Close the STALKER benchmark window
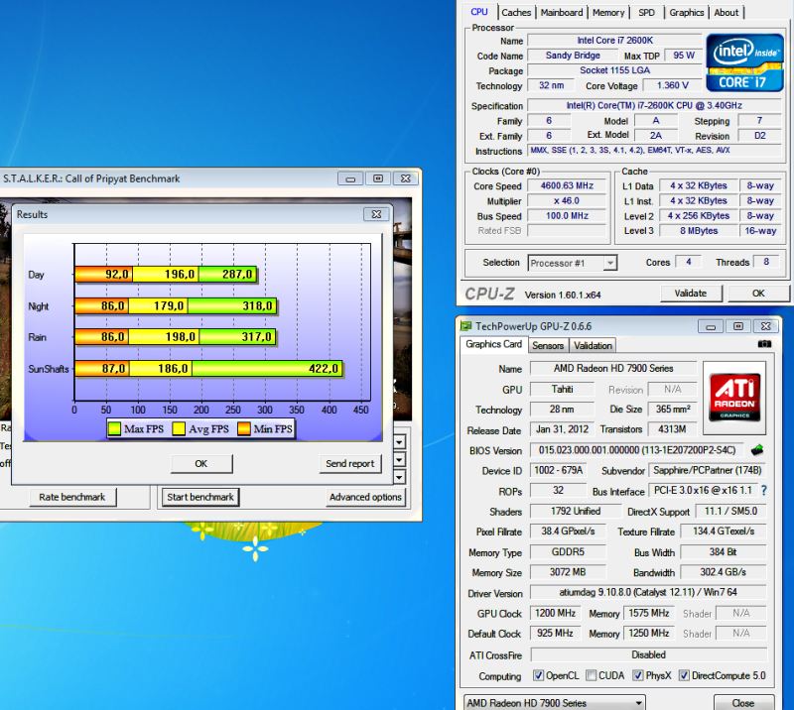This screenshot has height=710, width=794. pyautogui.click(x=406, y=178)
